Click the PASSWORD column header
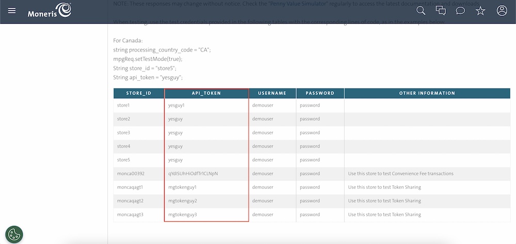This screenshot has width=516, height=244. point(320,93)
